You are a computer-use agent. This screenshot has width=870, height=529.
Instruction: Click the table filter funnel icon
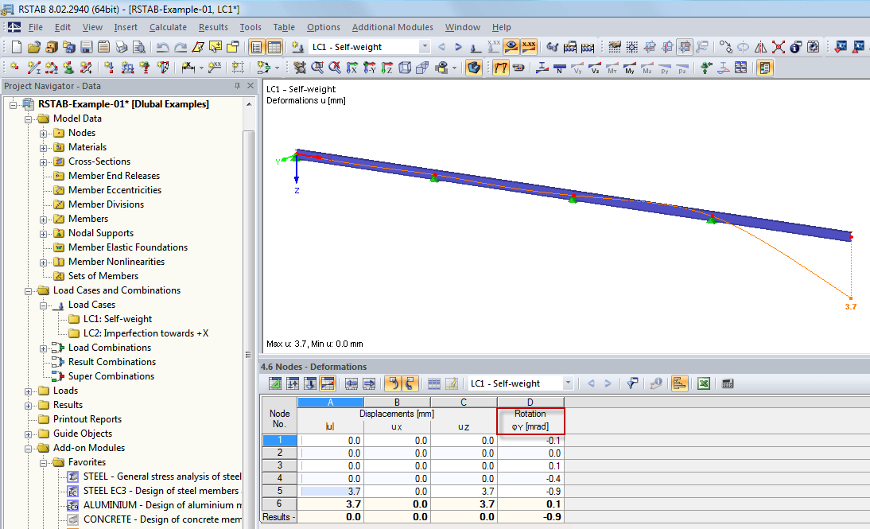[632, 383]
